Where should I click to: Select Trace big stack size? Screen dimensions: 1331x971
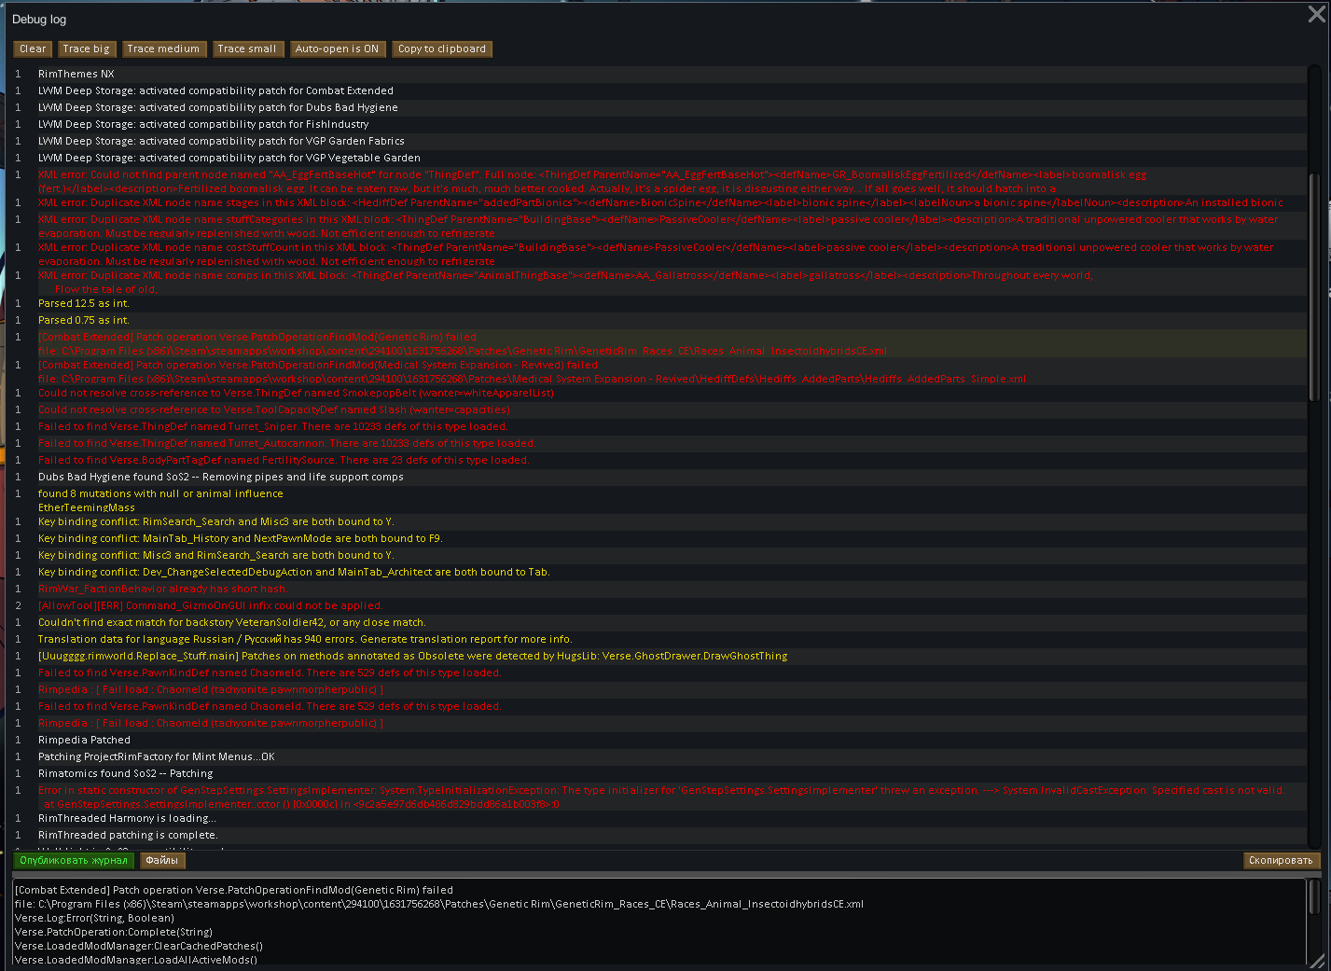click(86, 49)
